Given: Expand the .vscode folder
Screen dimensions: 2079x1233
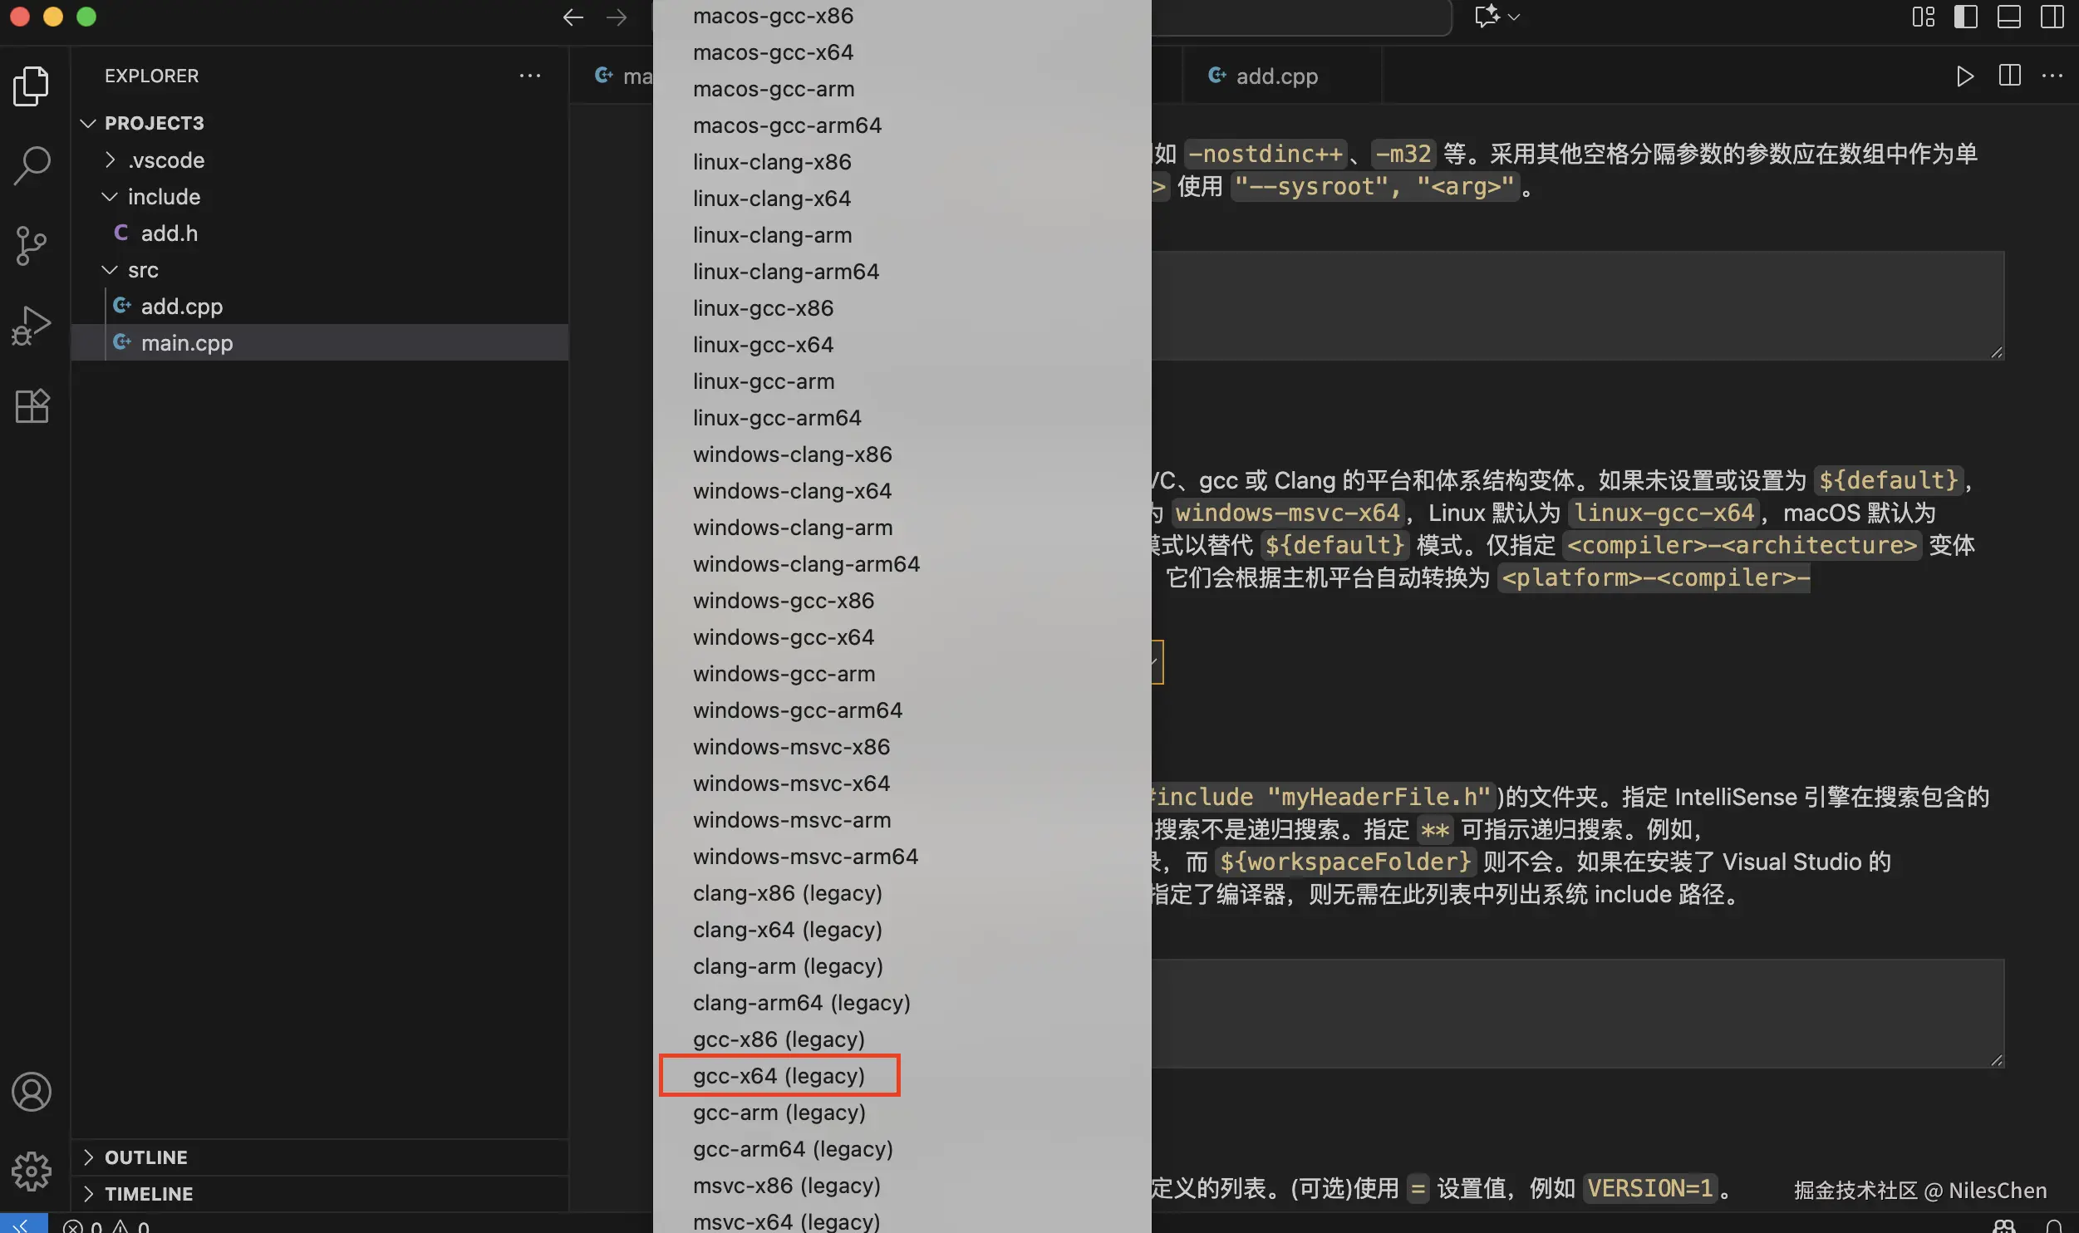Looking at the screenshot, I should point(109,160).
